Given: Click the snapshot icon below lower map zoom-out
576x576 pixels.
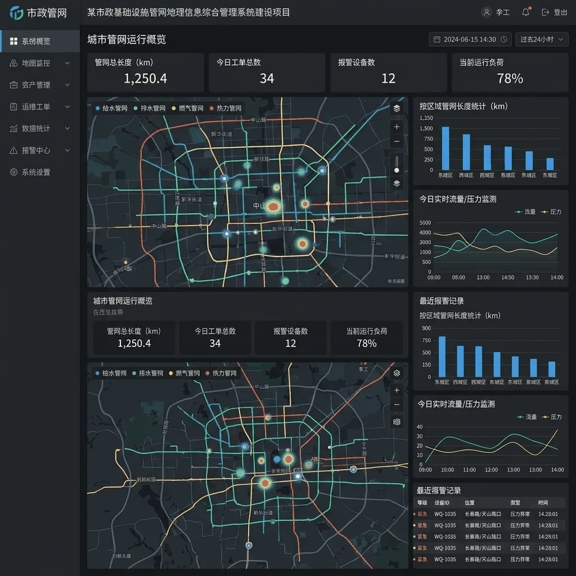Looking at the screenshot, I should point(397,422).
